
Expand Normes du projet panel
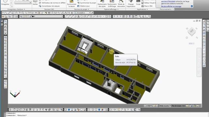82,9
